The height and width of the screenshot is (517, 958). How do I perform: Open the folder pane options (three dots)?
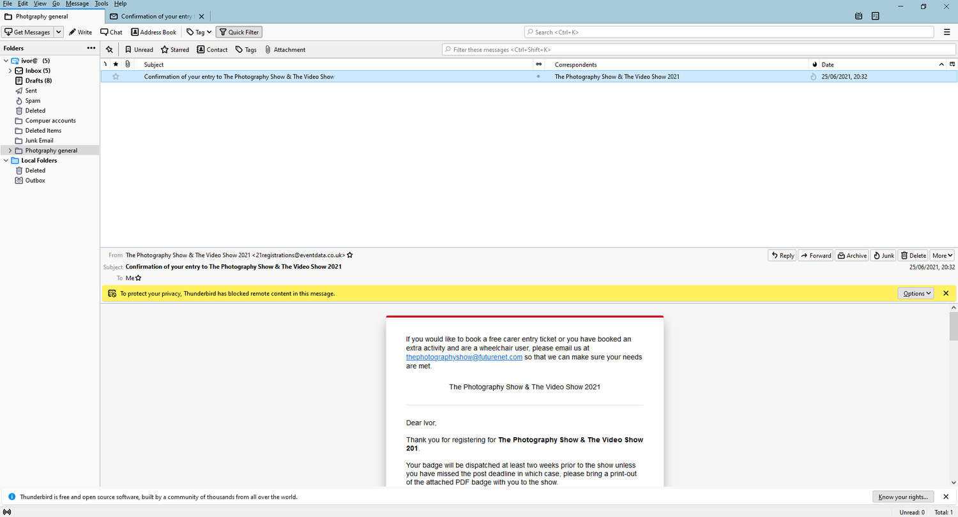pyautogui.click(x=91, y=48)
